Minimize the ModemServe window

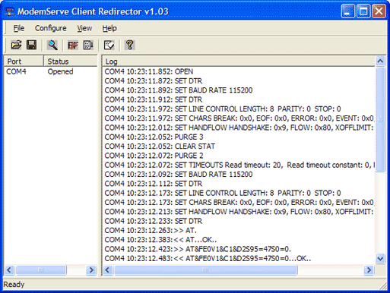(x=347, y=11)
